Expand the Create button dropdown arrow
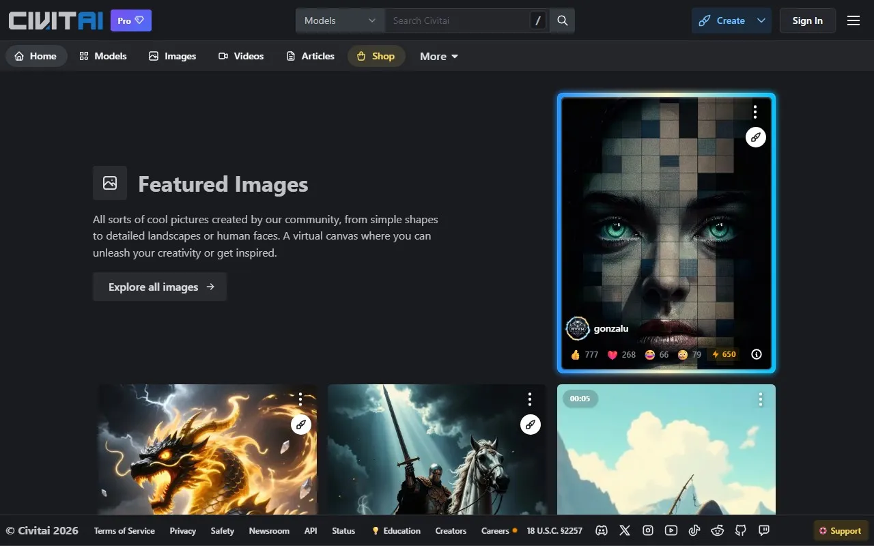The height and width of the screenshot is (546, 874). [x=761, y=20]
